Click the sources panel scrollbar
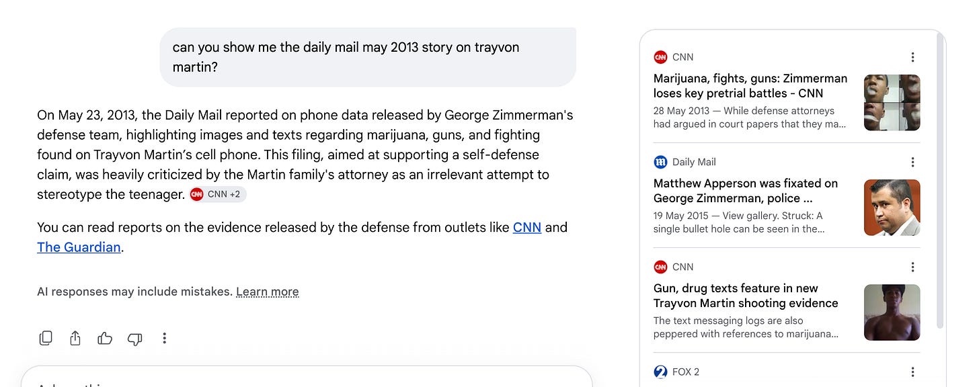 tap(940, 181)
